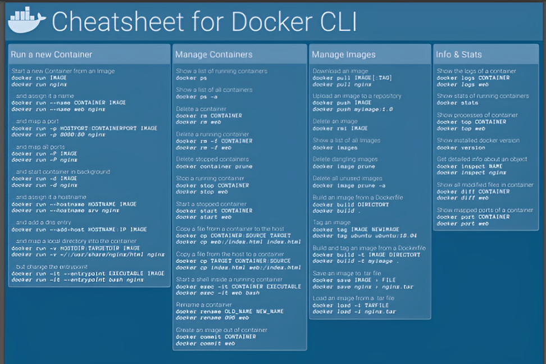
Task: Click '...and map a local directory into the container'
Action: point(76,241)
